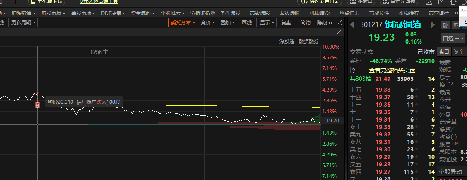Go to previous stock with left arrow
Viewport: 467px width, 180px height.
coord(352,25)
